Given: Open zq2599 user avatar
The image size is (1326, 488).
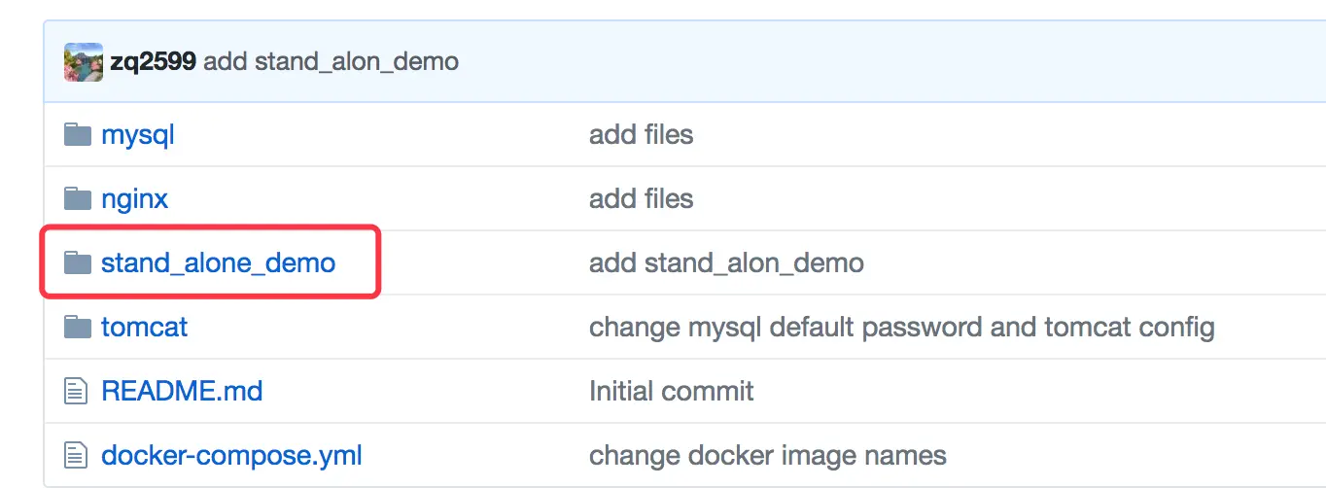Looking at the screenshot, I should pyautogui.click(x=84, y=62).
